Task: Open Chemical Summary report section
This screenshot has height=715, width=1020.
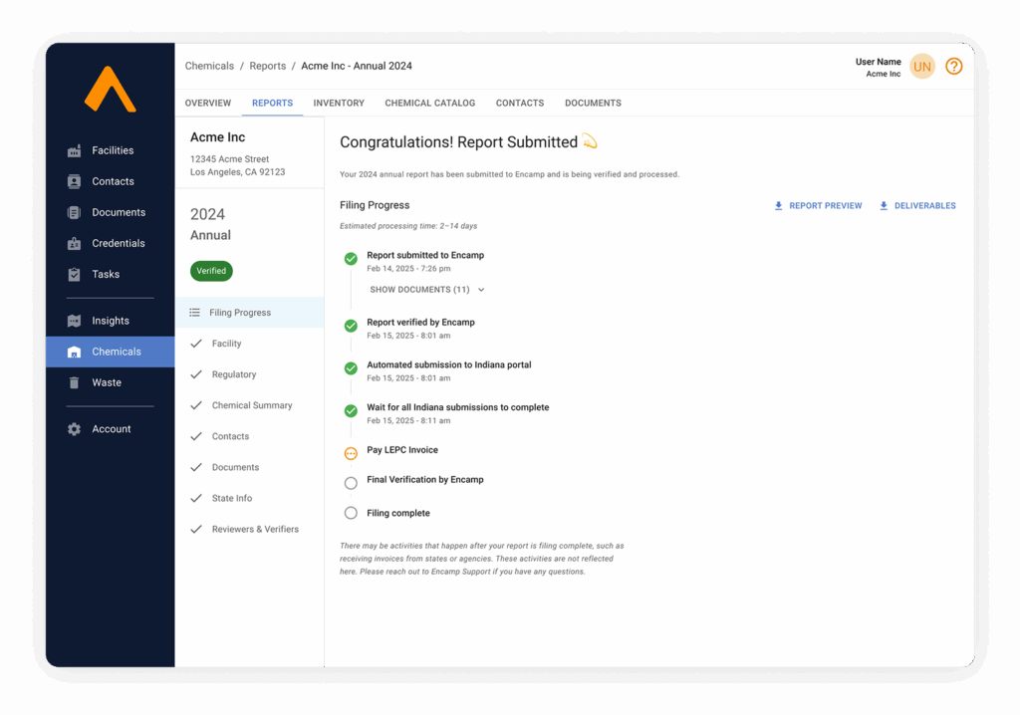Action: coord(250,405)
